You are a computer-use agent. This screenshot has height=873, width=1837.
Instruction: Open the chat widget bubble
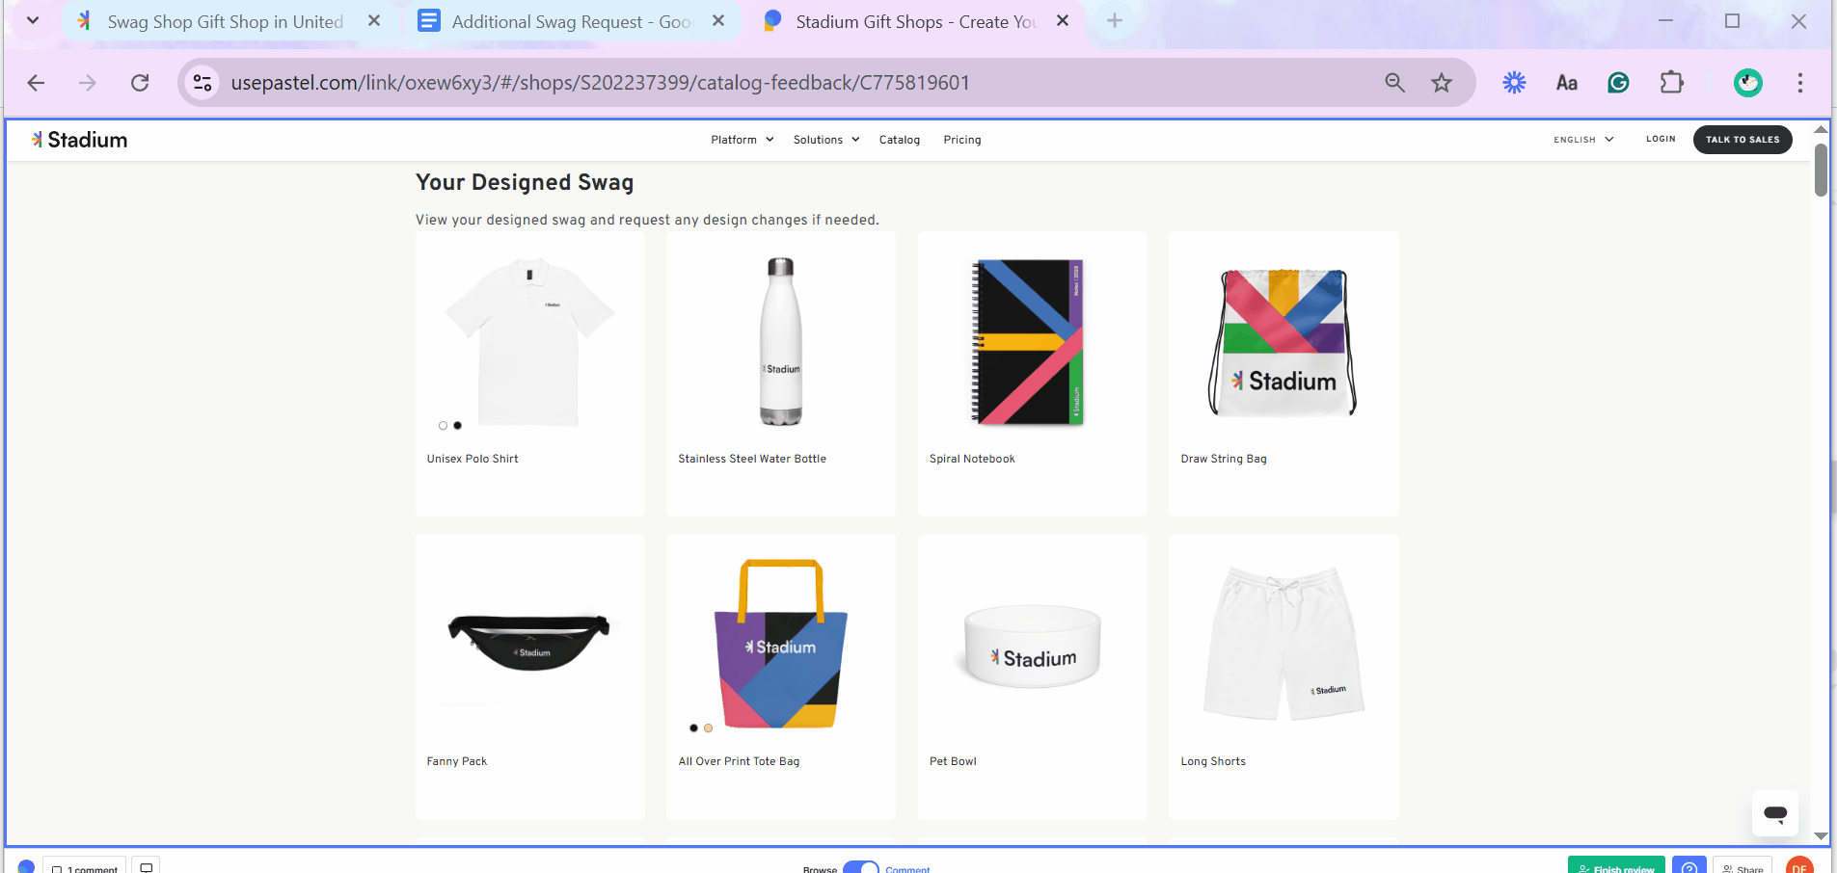tap(1775, 813)
